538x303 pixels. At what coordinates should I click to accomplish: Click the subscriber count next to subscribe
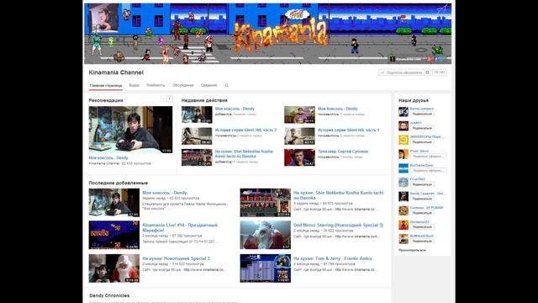click(440, 72)
